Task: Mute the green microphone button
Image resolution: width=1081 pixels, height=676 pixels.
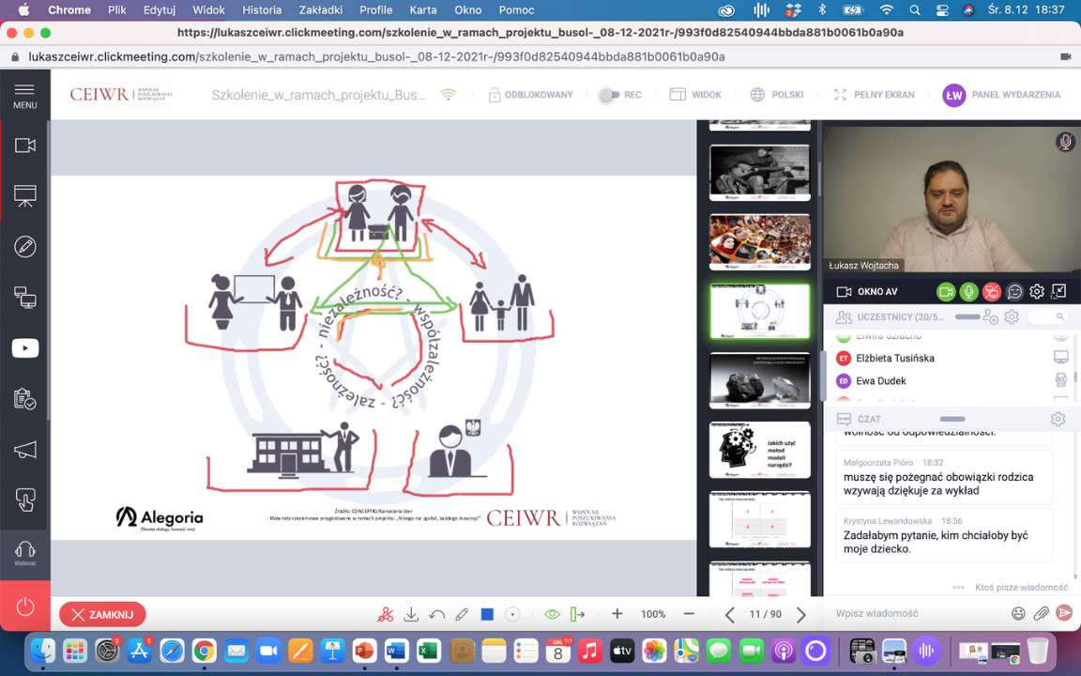Action: click(x=968, y=292)
